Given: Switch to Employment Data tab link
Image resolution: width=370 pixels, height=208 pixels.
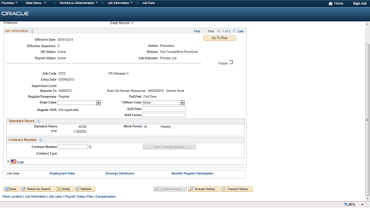Looking at the screenshot, I should point(62,173).
